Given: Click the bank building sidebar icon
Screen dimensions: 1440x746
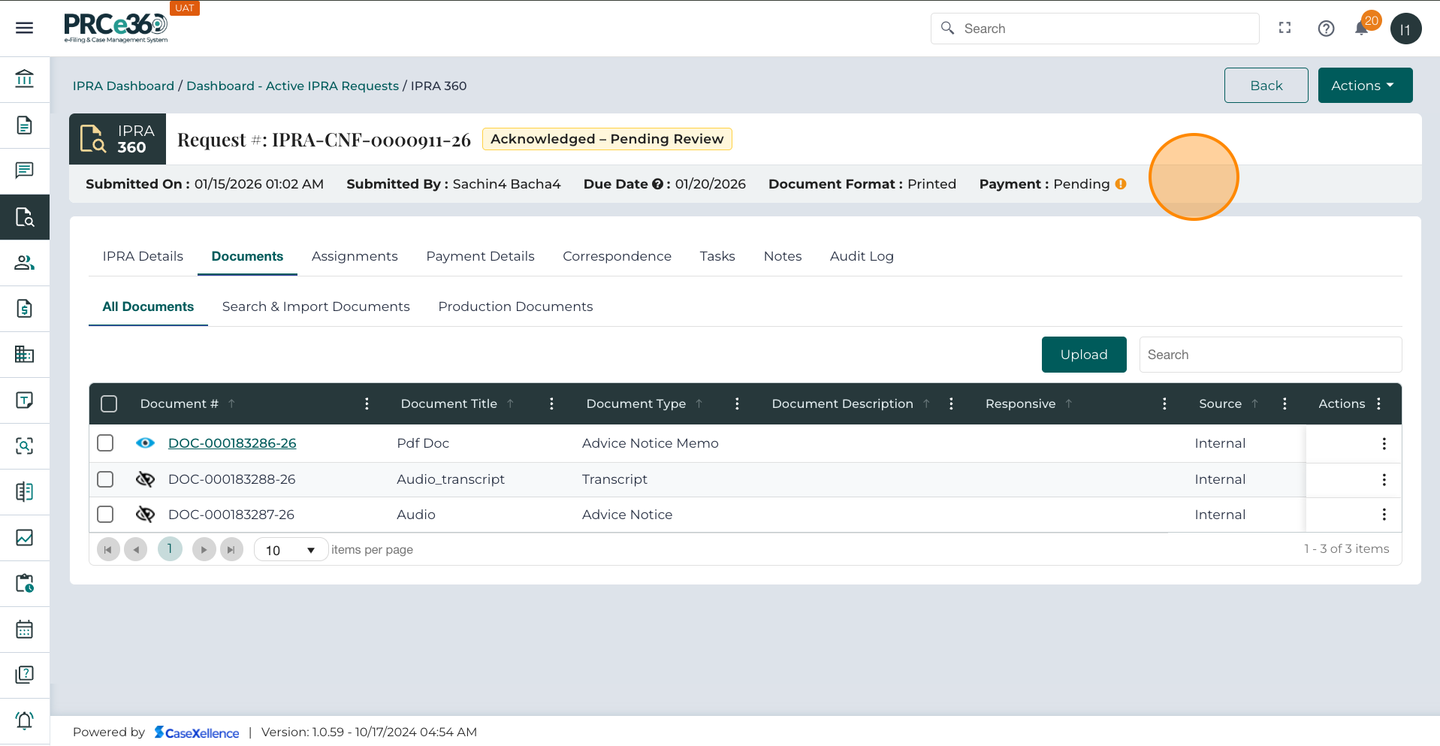Looking at the screenshot, I should pyautogui.click(x=24, y=79).
